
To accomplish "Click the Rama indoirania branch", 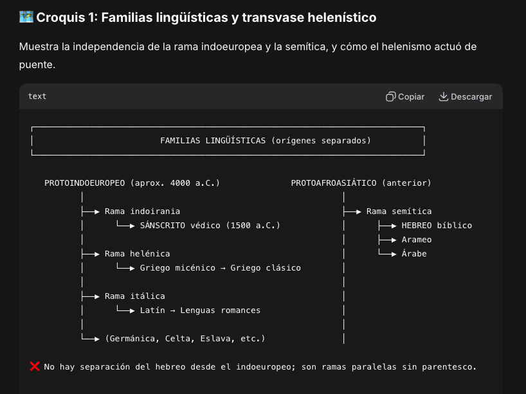I will point(142,211).
